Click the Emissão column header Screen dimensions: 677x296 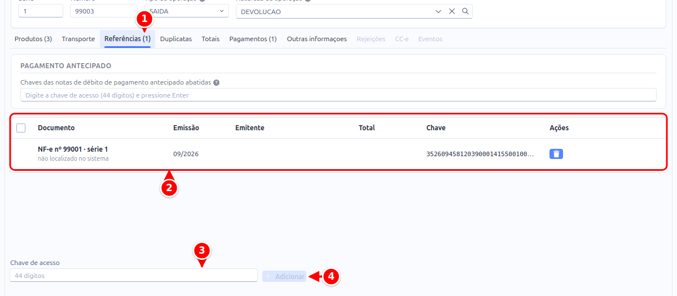[x=186, y=128]
